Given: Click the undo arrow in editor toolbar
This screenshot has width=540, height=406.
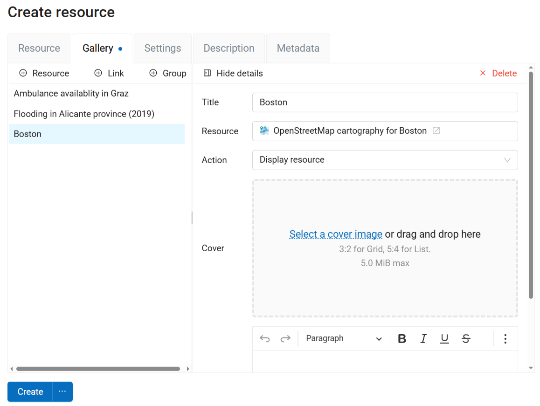Looking at the screenshot, I should click(265, 339).
